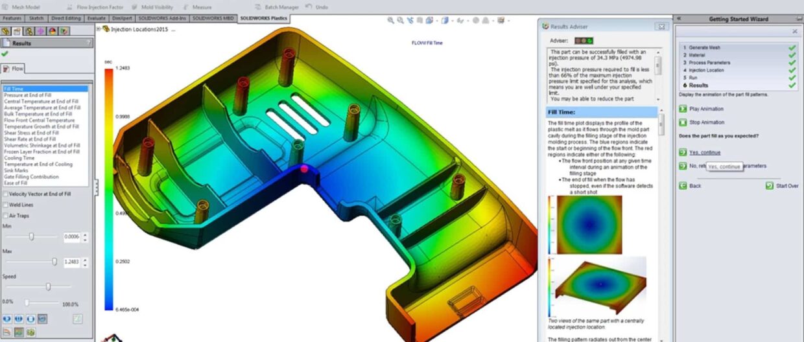Open the PropertyManager panel icon
The height and width of the screenshot is (342, 804).
(18, 30)
